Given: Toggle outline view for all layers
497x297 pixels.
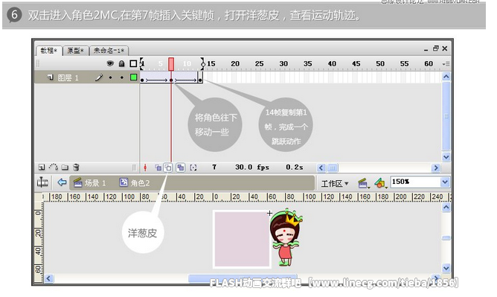Looking at the screenshot, I should [x=133, y=64].
